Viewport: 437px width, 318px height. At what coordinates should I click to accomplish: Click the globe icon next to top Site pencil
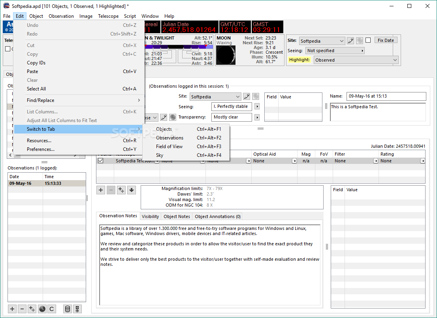[360, 41]
